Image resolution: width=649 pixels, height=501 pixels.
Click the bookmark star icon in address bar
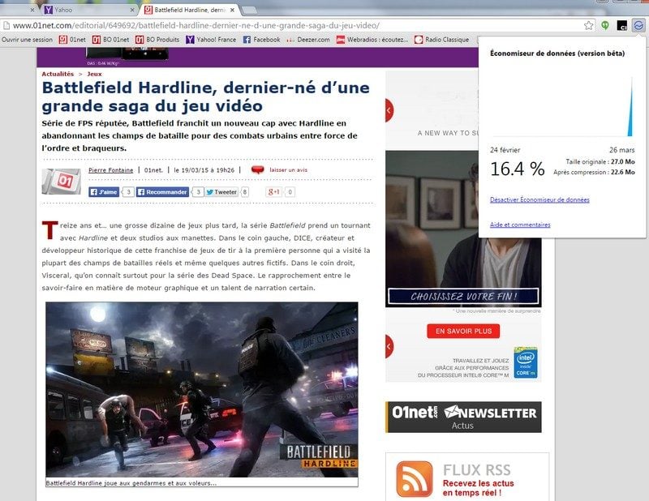(x=588, y=26)
